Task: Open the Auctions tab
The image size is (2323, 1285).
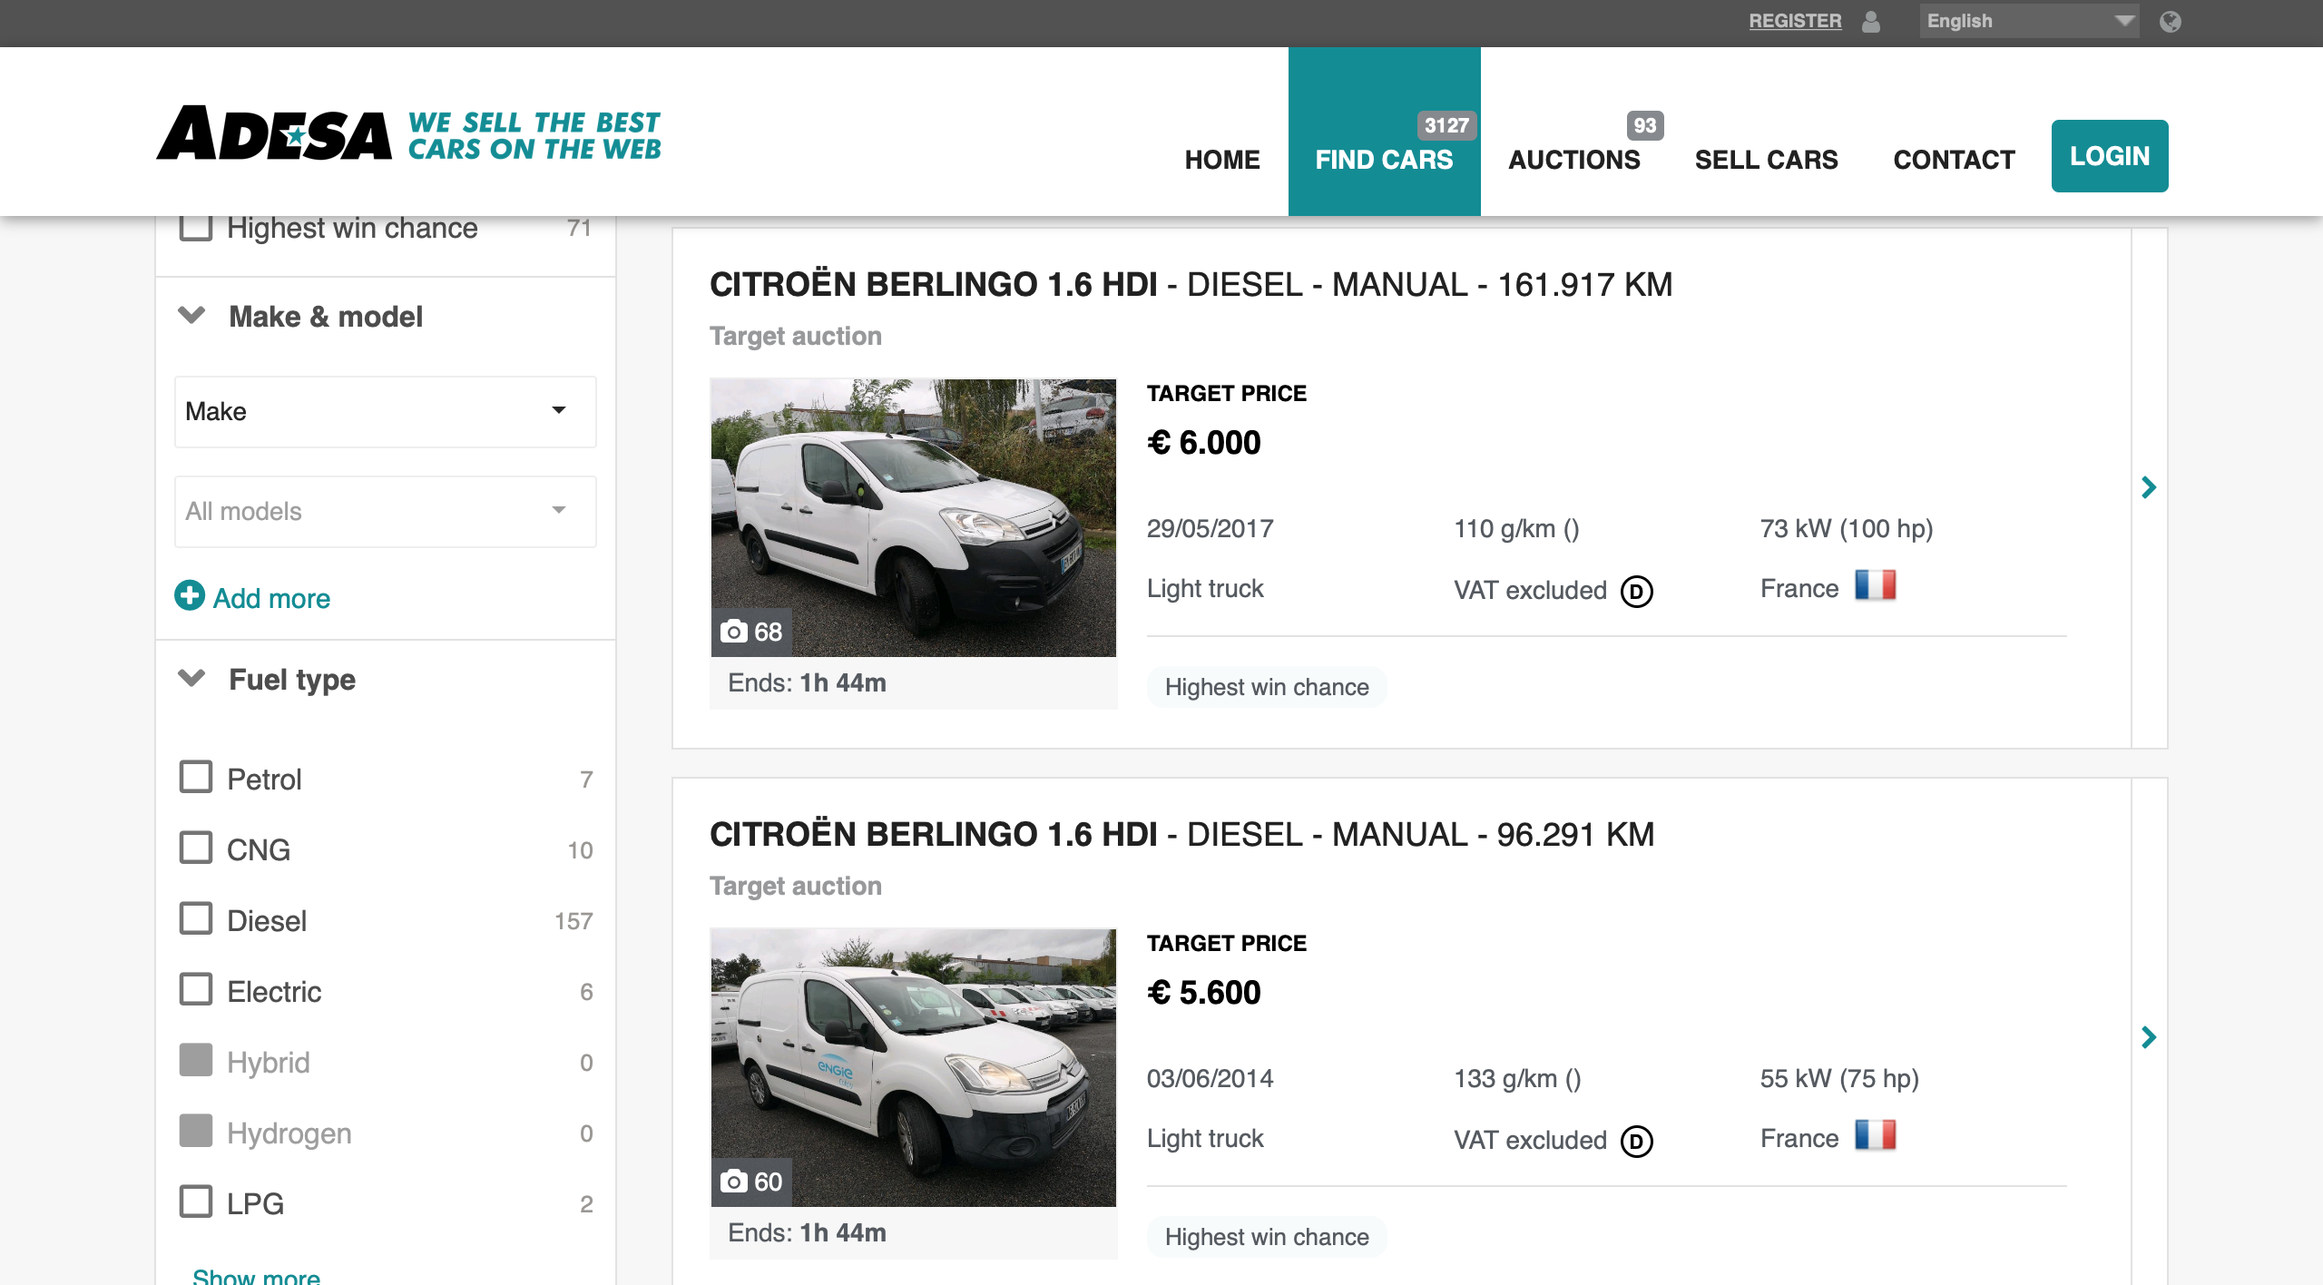Action: click(x=1574, y=160)
